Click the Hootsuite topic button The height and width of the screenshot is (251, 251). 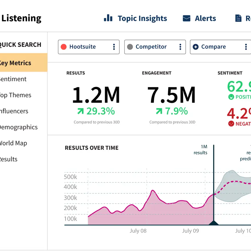pos(89,47)
